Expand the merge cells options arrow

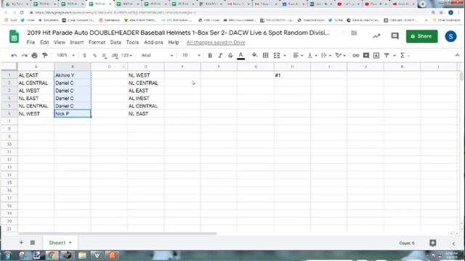pyautogui.click(x=285, y=56)
